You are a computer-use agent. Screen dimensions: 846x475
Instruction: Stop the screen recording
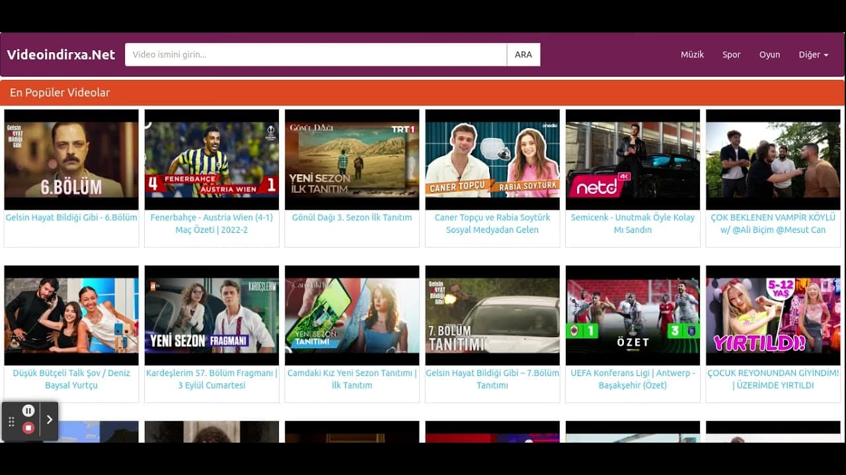pos(28,427)
